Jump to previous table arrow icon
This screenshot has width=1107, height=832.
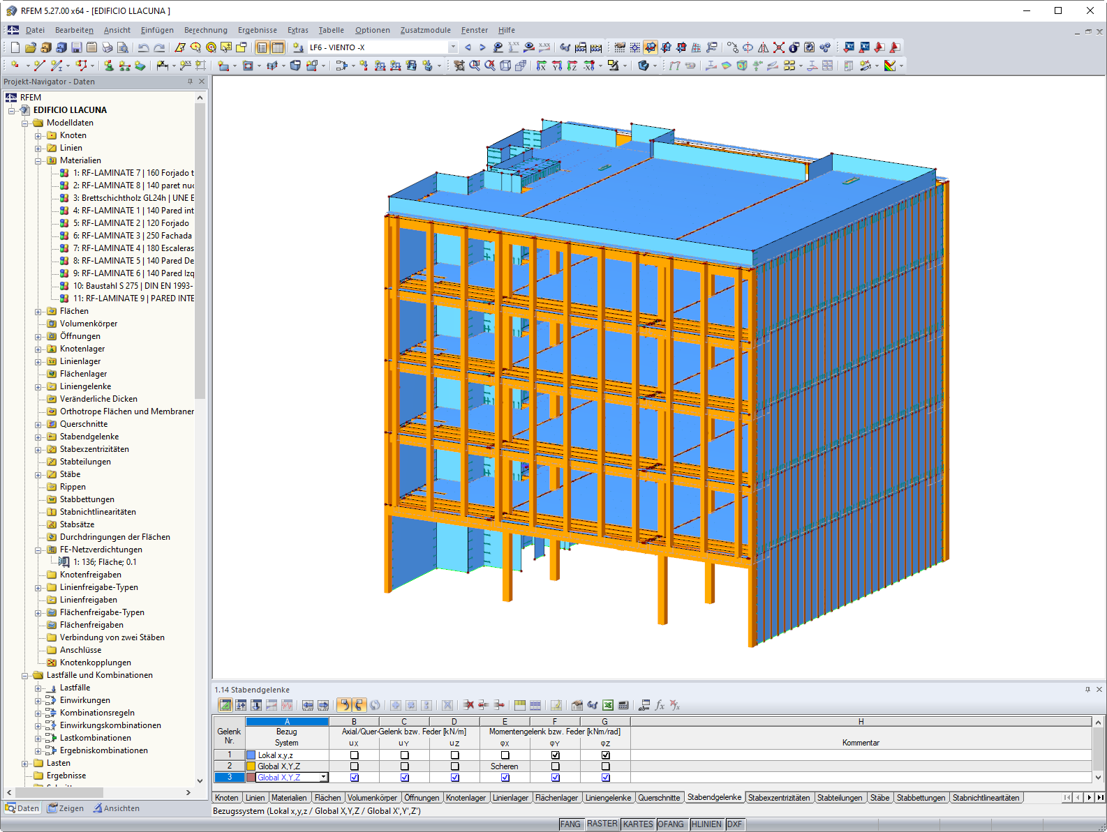point(307,705)
